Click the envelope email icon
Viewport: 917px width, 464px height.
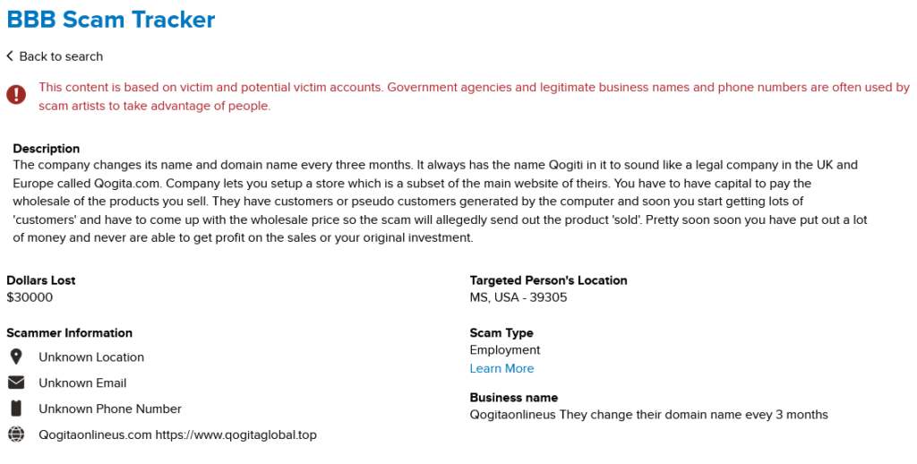pos(16,382)
